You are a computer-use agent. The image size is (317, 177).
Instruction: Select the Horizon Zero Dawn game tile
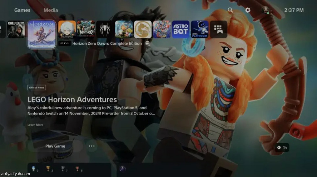42,34
